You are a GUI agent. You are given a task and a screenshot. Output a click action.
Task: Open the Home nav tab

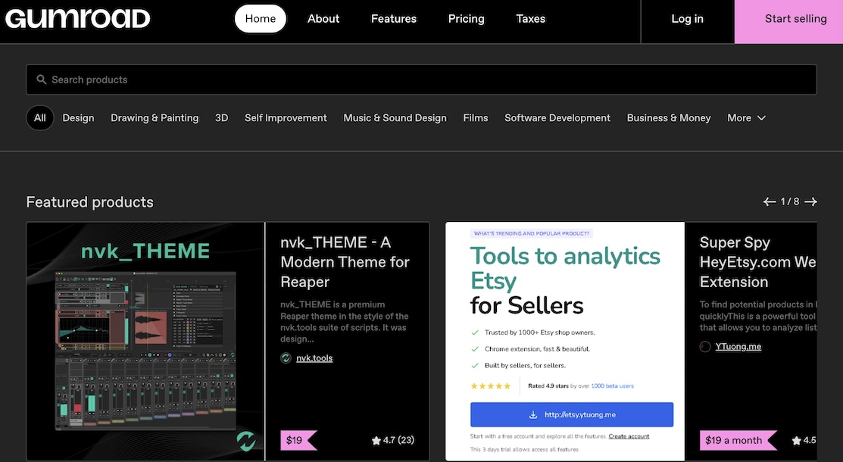261,19
